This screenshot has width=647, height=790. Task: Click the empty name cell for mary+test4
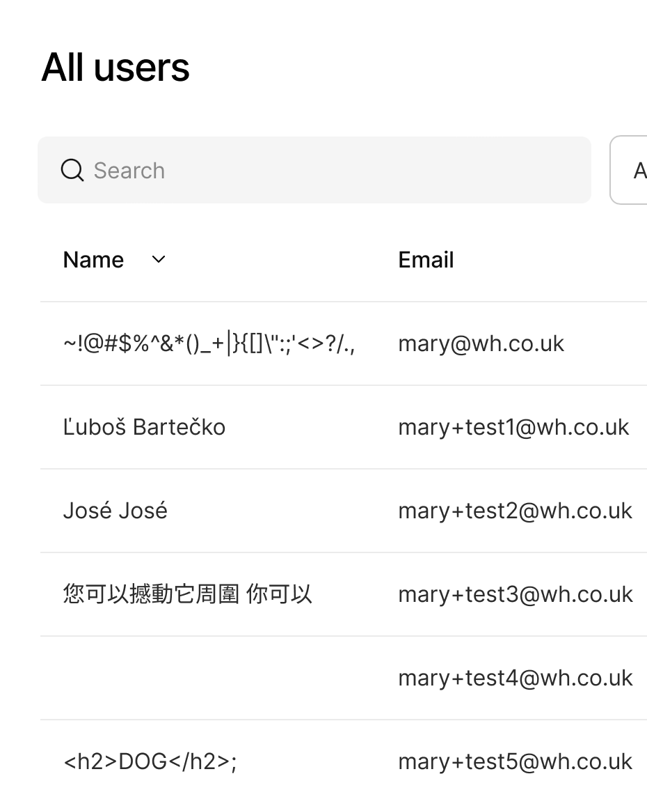(209, 678)
